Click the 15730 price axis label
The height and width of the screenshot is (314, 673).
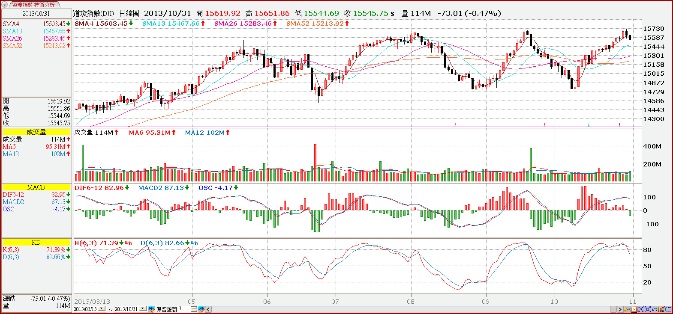click(x=654, y=29)
